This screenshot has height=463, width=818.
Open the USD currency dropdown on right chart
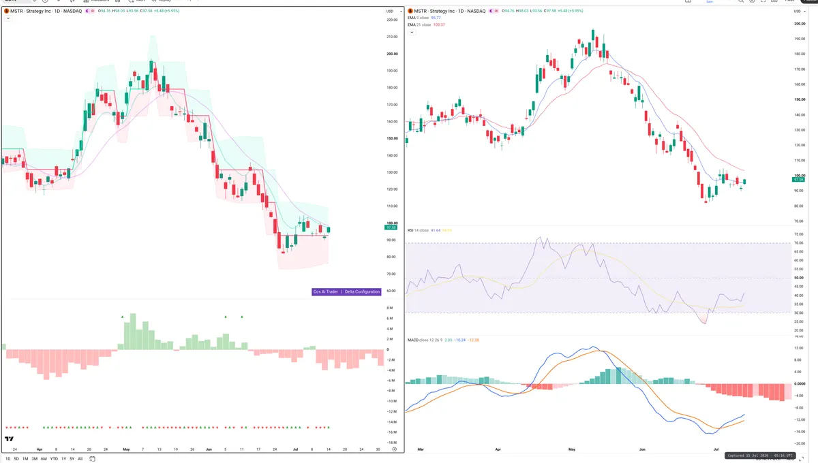click(x=799, y=12)
